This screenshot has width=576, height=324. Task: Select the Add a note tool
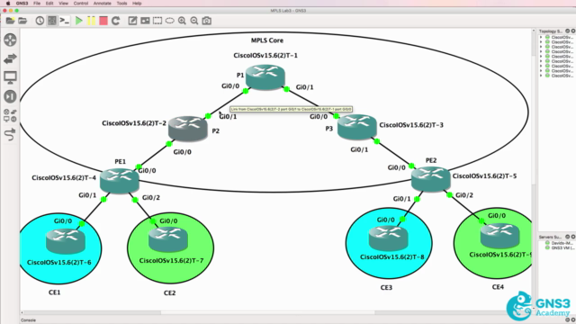click(x=132, y=21)
